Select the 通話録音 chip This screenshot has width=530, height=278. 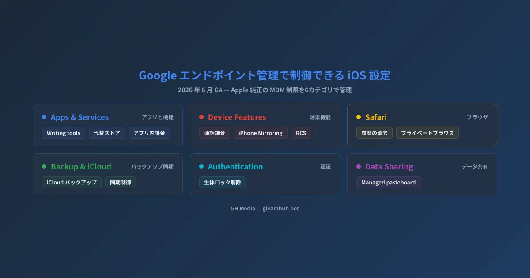(215, 133)
